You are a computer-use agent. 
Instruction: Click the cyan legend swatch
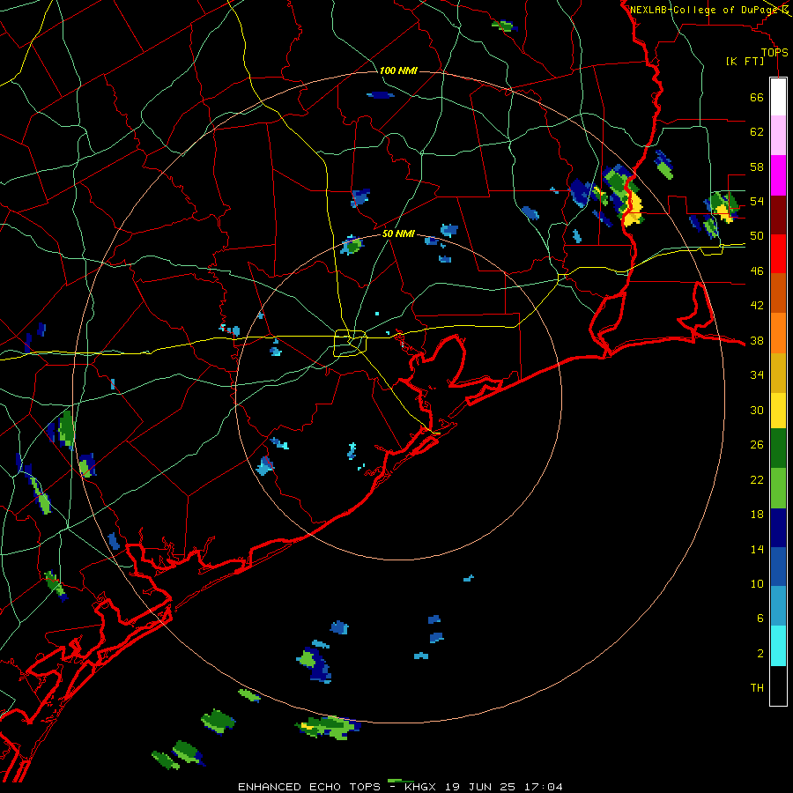pos(778,646)
